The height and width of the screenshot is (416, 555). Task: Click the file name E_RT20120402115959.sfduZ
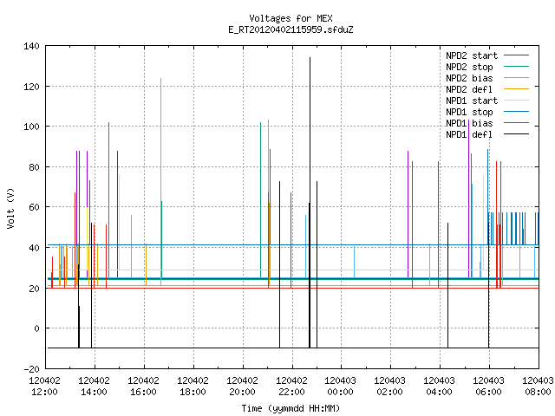[291, 29]
